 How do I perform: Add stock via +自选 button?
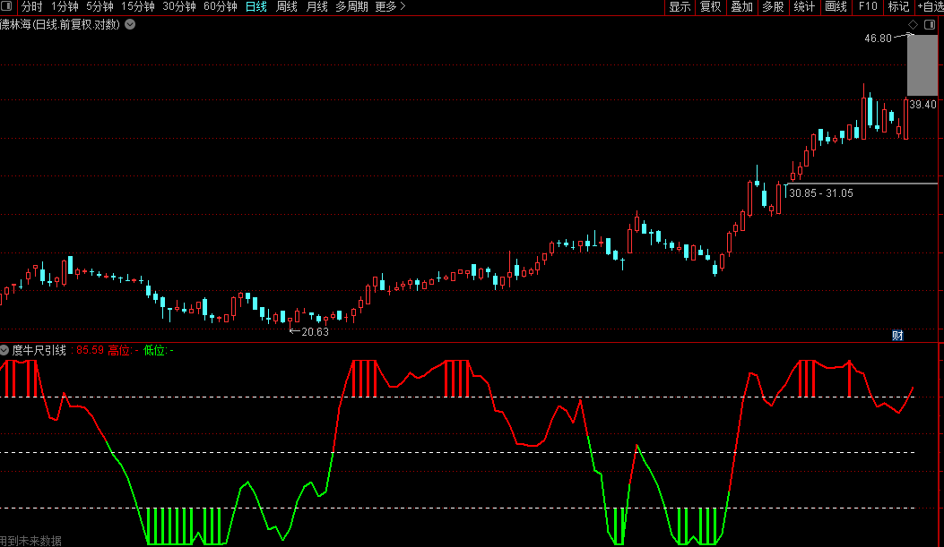tap(931, 6)
